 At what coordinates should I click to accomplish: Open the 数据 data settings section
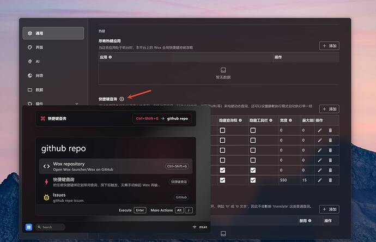click(53, 90)
